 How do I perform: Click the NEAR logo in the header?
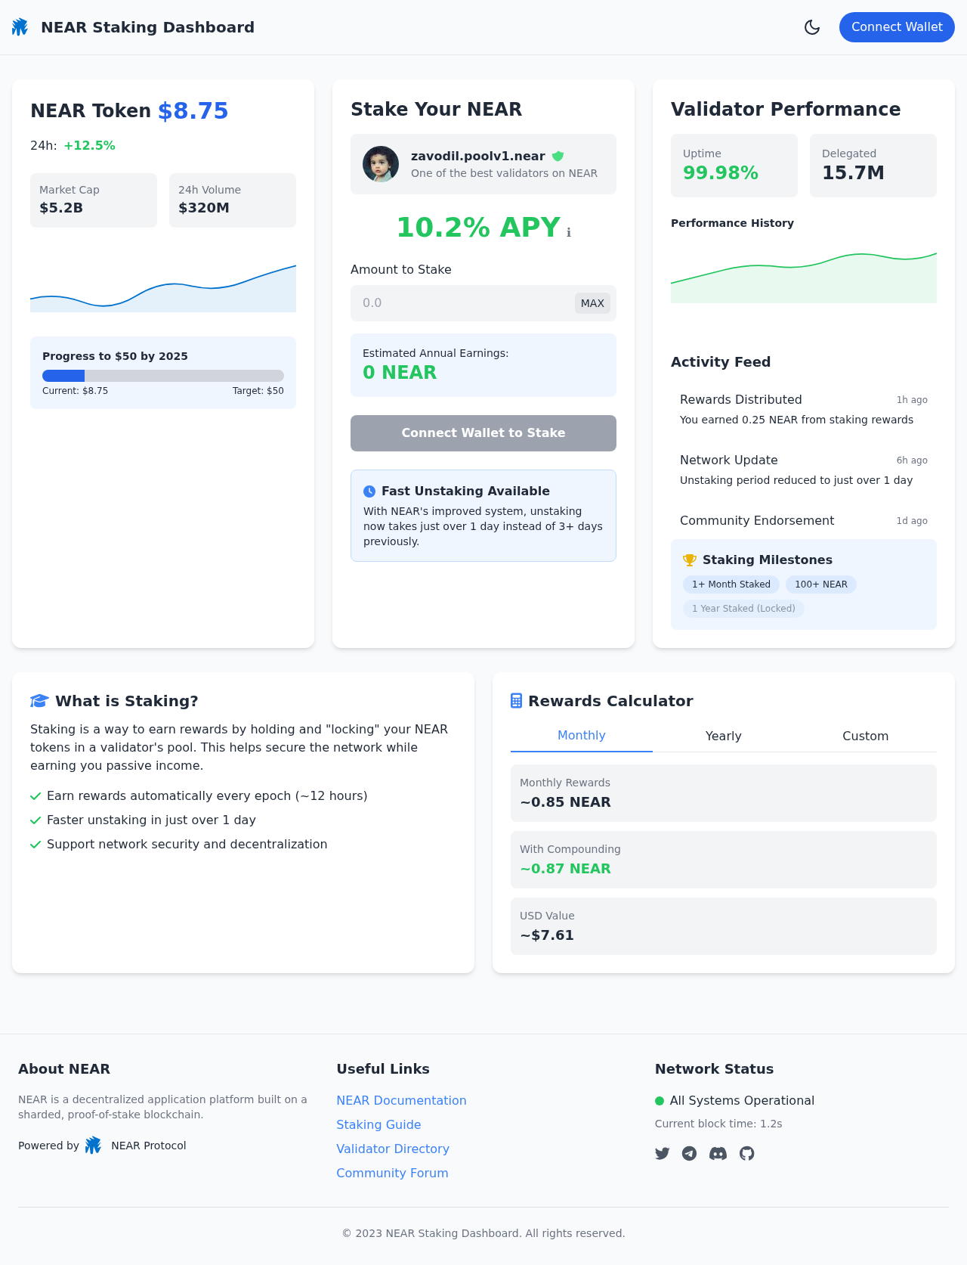pos(20,27)
